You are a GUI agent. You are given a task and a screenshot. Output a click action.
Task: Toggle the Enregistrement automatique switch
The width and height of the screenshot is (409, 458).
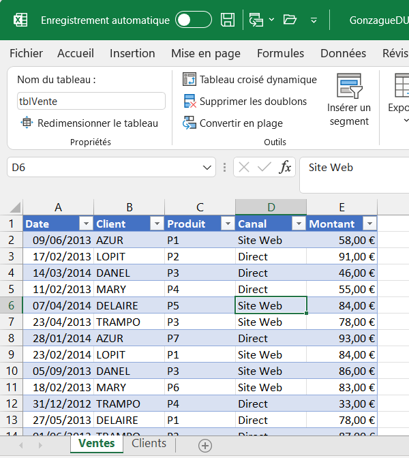194,20
